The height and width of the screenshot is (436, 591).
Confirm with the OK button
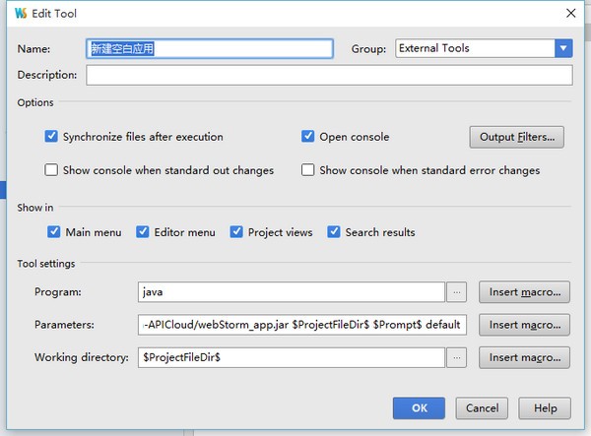point(419,407)
